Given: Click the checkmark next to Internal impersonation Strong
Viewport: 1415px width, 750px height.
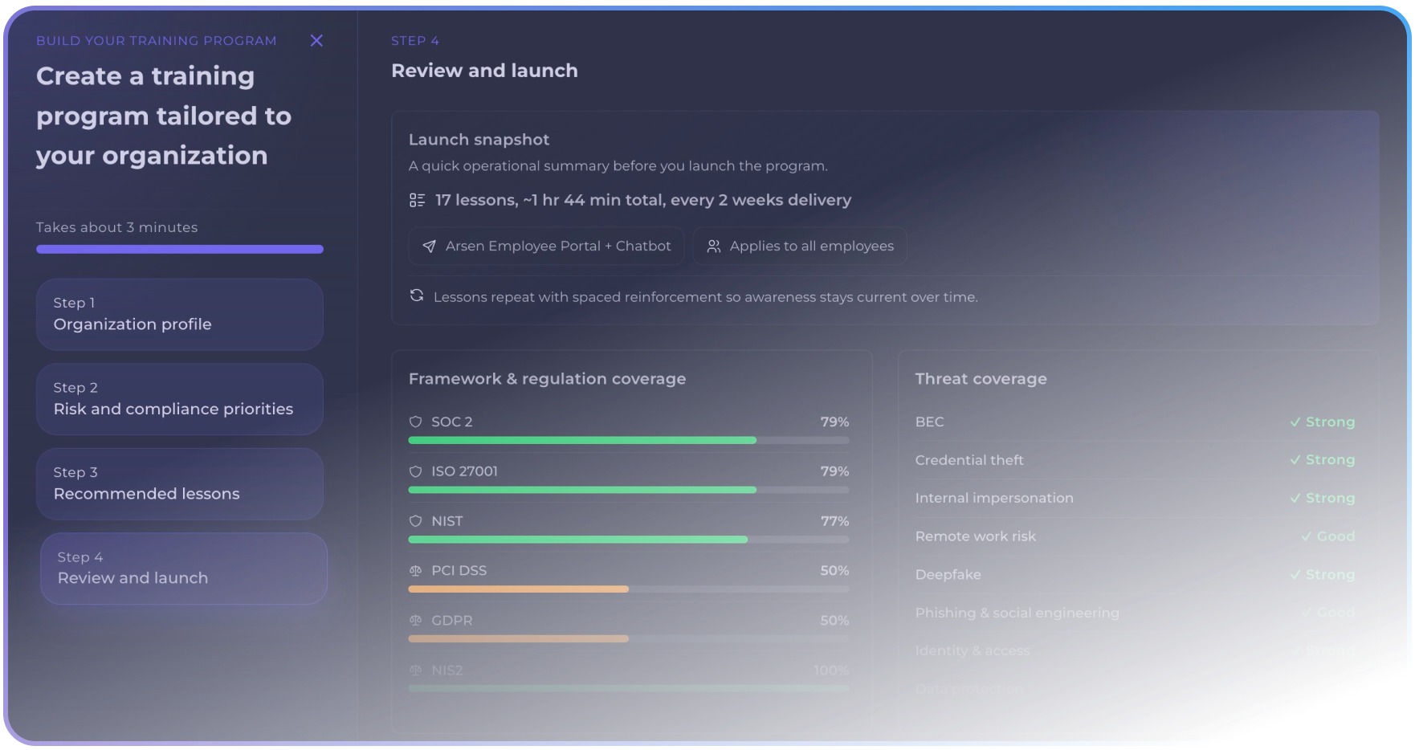Looking at the screenshot, I should [1295, 499].
